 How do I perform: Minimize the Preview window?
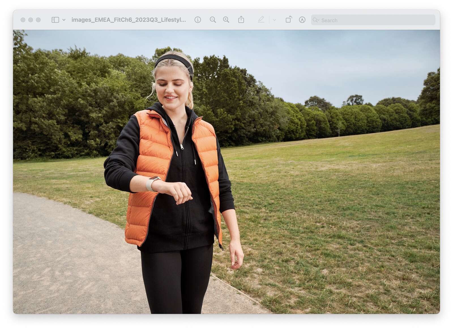31,20
